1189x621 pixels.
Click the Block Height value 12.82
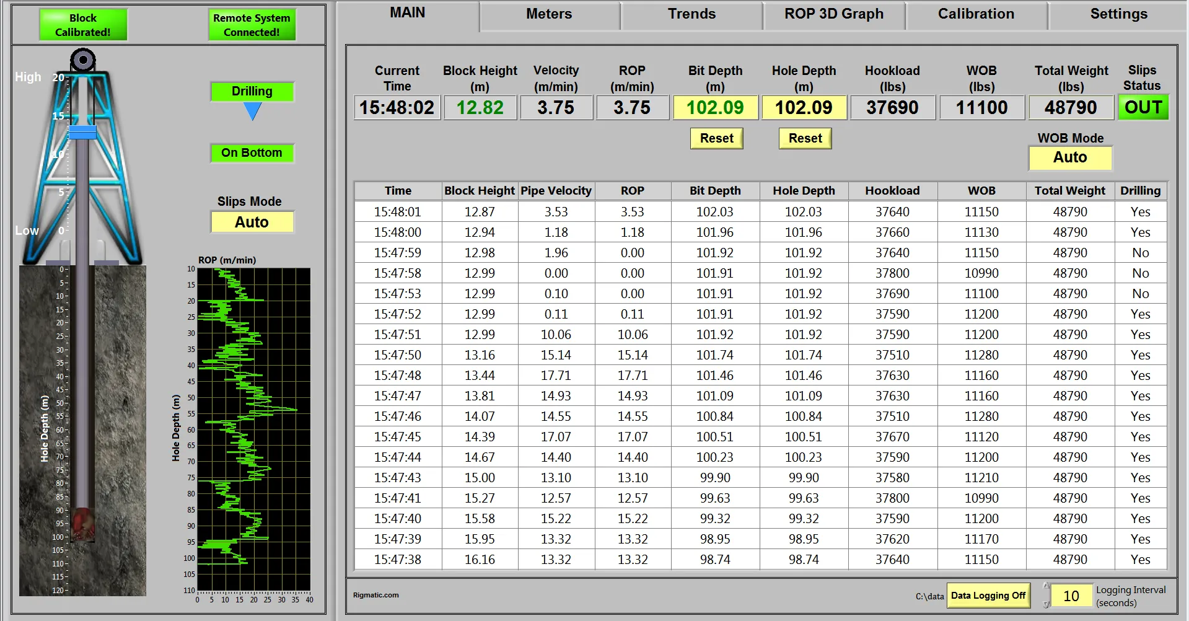(x=480, y=107)
